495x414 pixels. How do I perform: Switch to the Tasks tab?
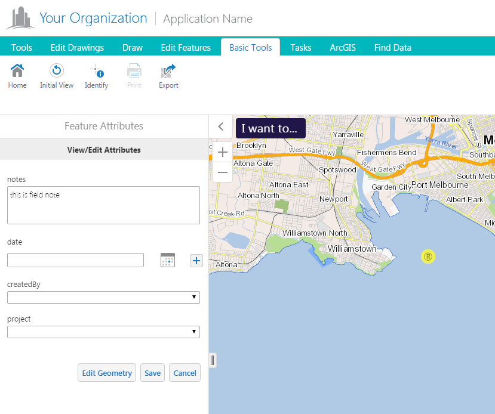point(301,48)
